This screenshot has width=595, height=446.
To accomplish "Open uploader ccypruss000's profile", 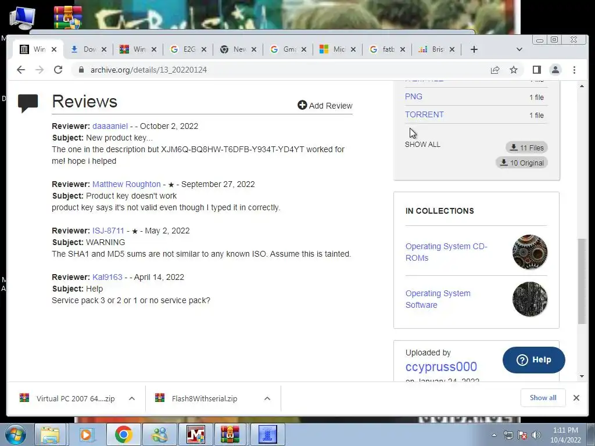I will pos(441,367).
